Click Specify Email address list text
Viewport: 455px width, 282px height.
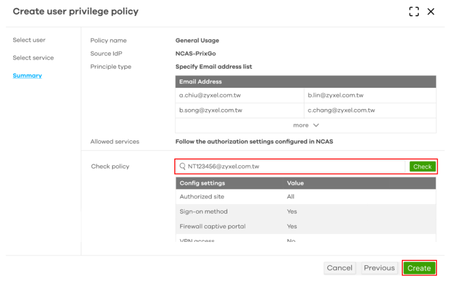(x=213, y=67)
